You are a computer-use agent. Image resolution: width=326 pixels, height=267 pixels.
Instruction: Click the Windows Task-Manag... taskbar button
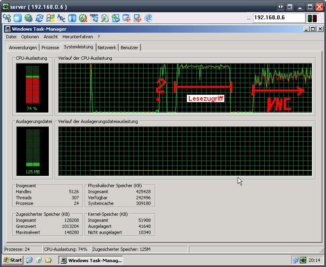[91, 260]
